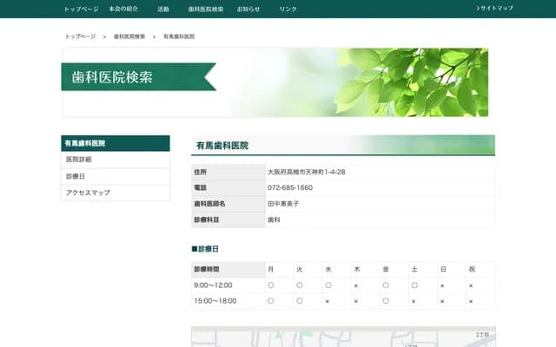Open the お知らせ navigation item
The width and height of the screenshot is (556, 347).
coord(248,9)
